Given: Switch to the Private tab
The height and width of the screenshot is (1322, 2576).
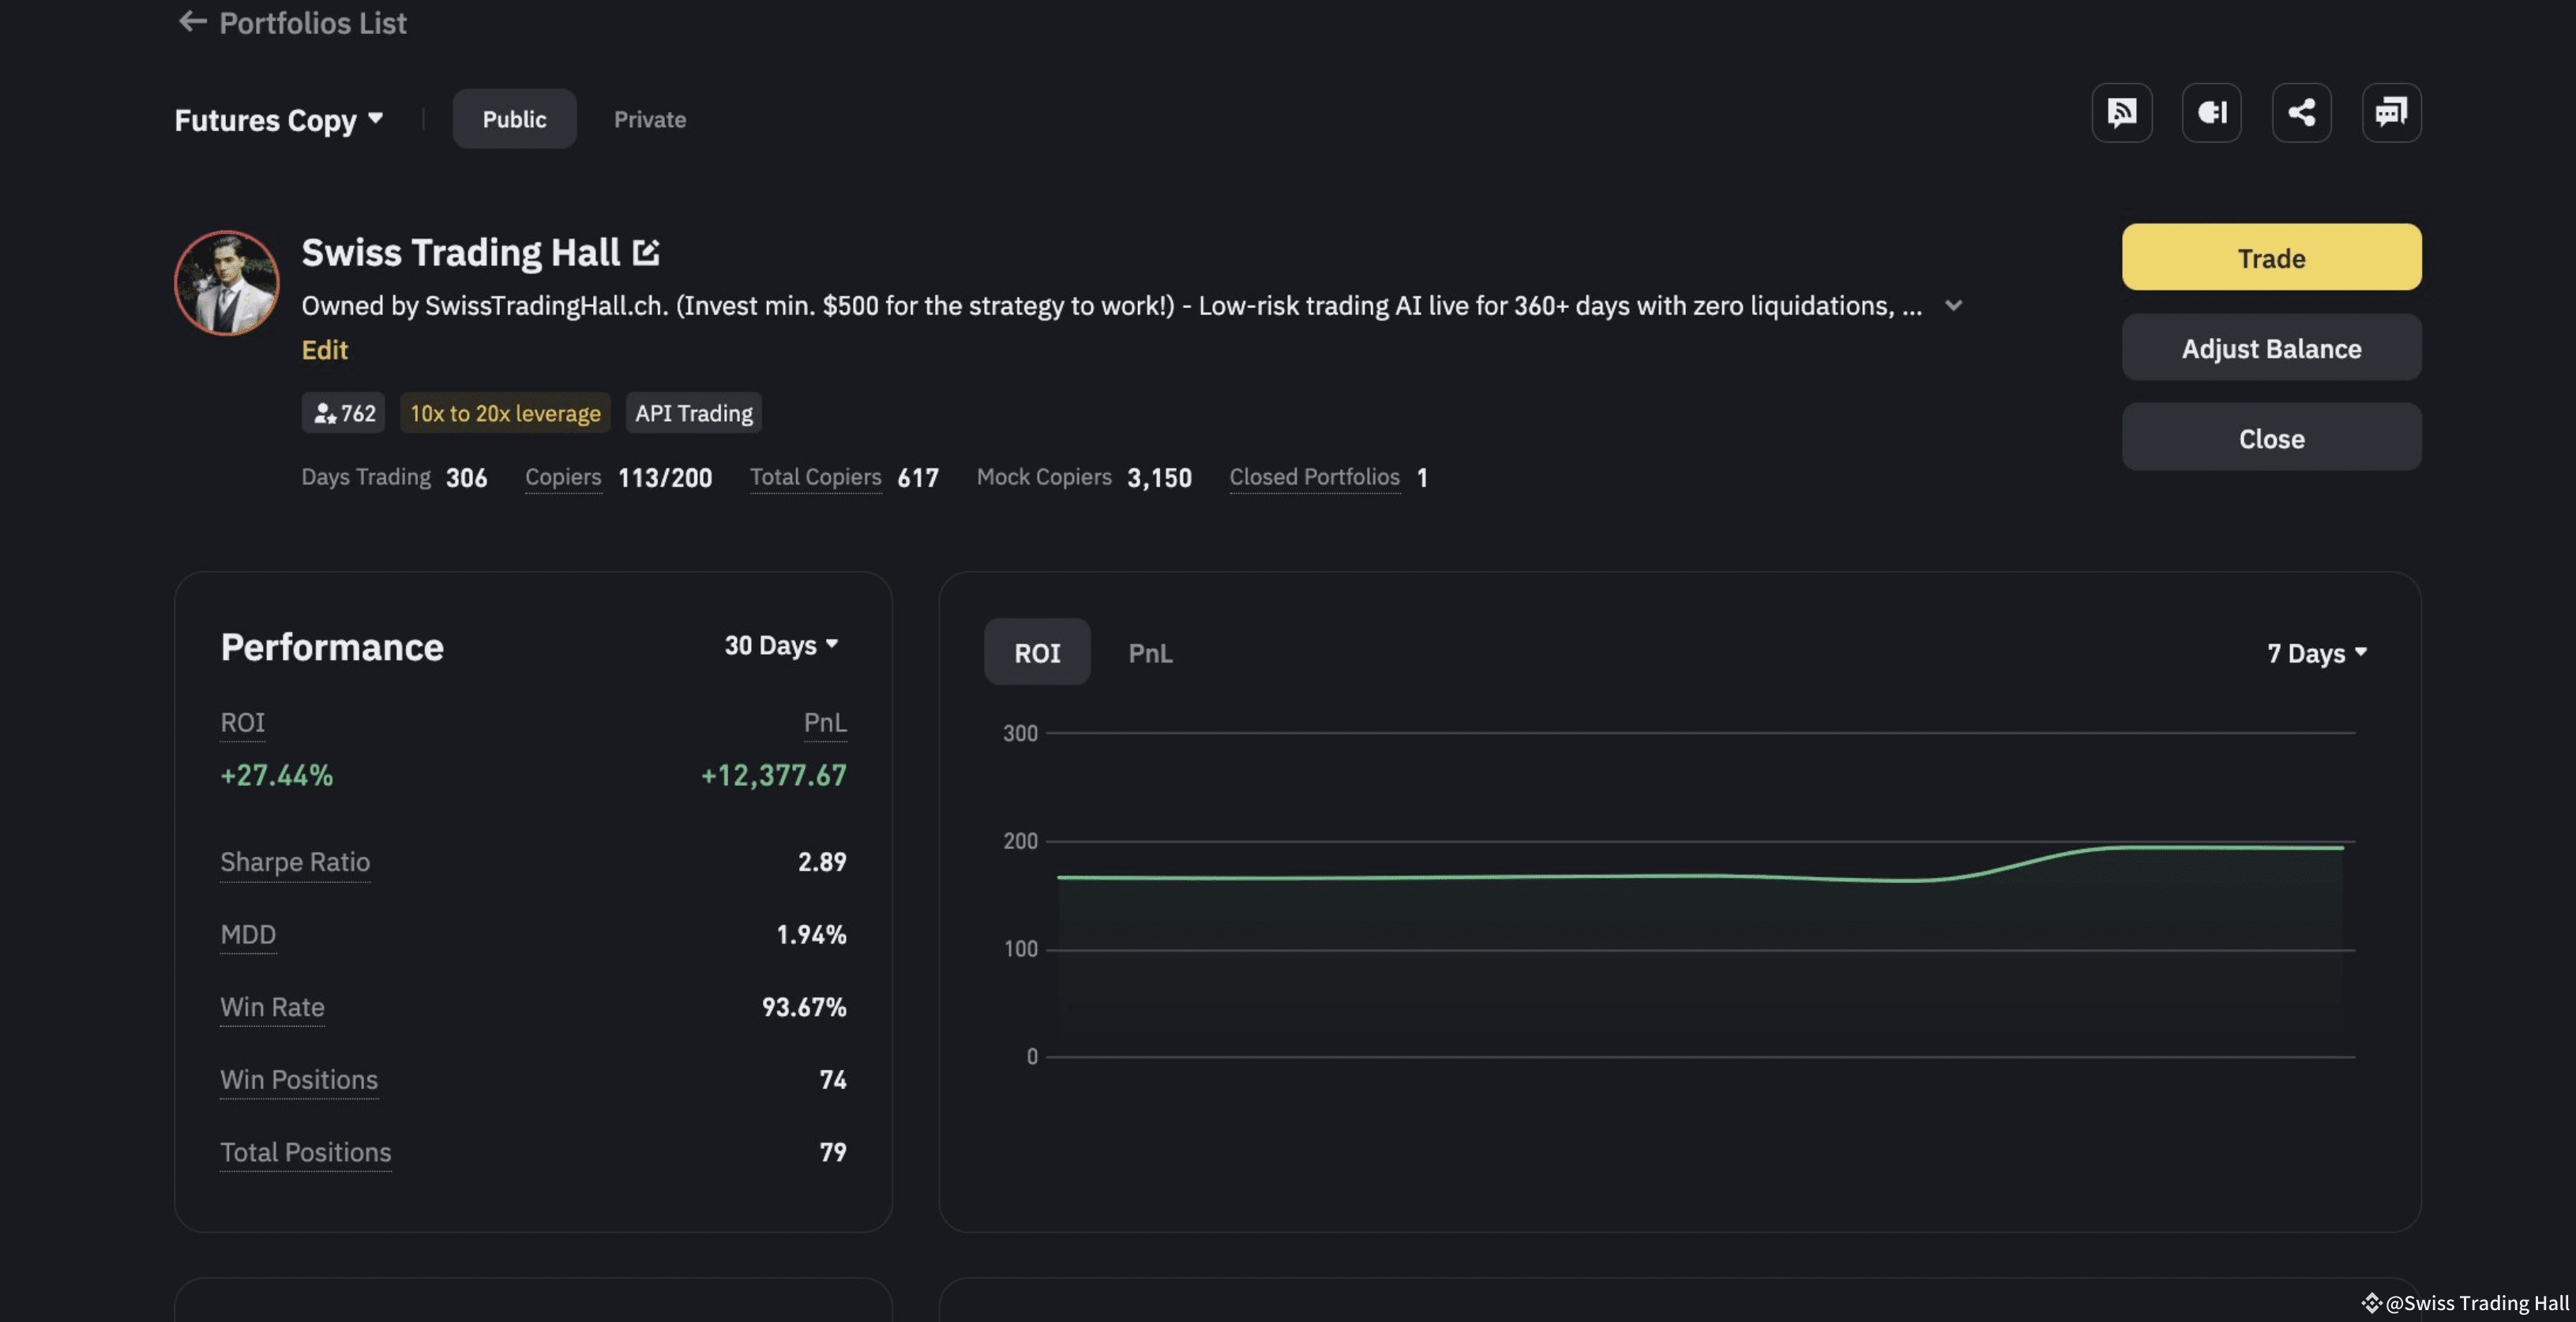Looking at the screenshot, I should (x=650, y=119).
